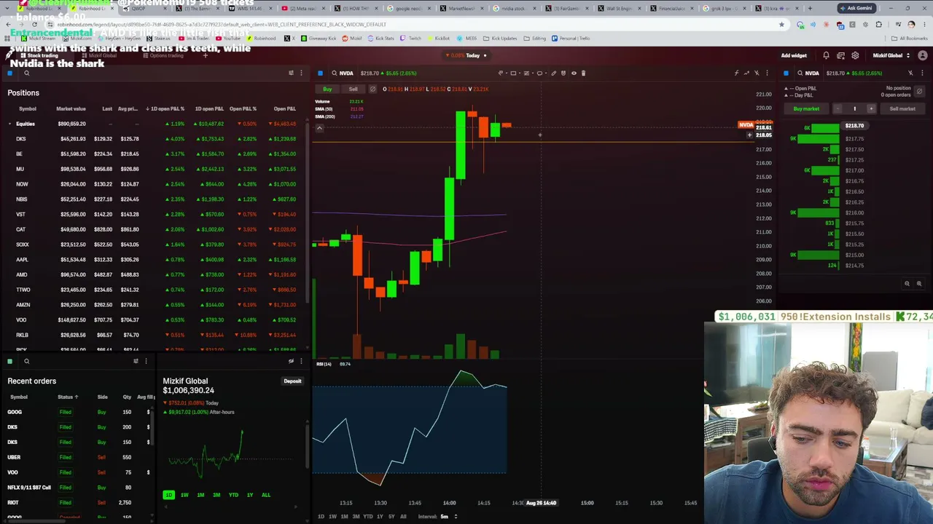Add a new layout tab with the plus icon

click(205, 55)
